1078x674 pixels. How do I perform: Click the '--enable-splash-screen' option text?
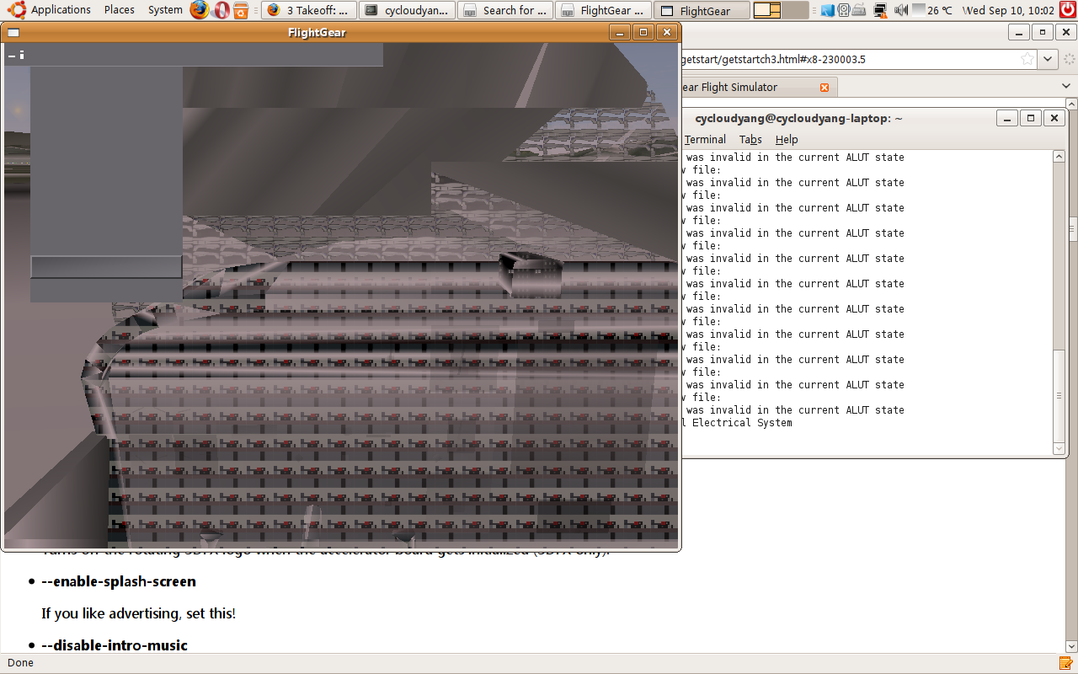click(119, 581)
